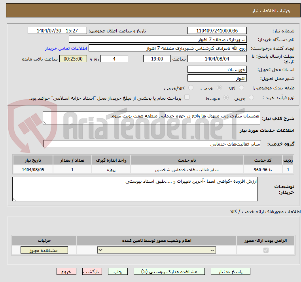
Task: Click the جزئیات column header
Action: 44,240
